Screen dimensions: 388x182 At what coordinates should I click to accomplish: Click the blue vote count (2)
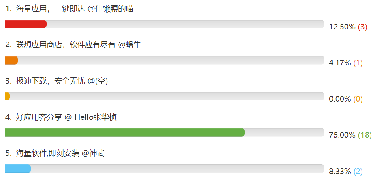358,171
